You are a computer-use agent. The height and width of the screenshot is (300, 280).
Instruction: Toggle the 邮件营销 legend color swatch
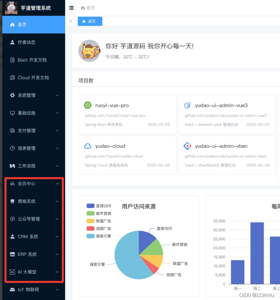(x=91, y=213)
